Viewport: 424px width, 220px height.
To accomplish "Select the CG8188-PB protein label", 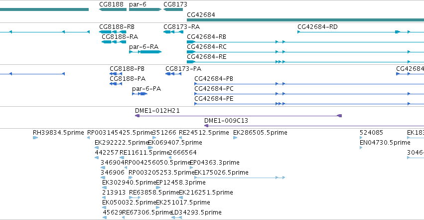I will pos(127,69).
